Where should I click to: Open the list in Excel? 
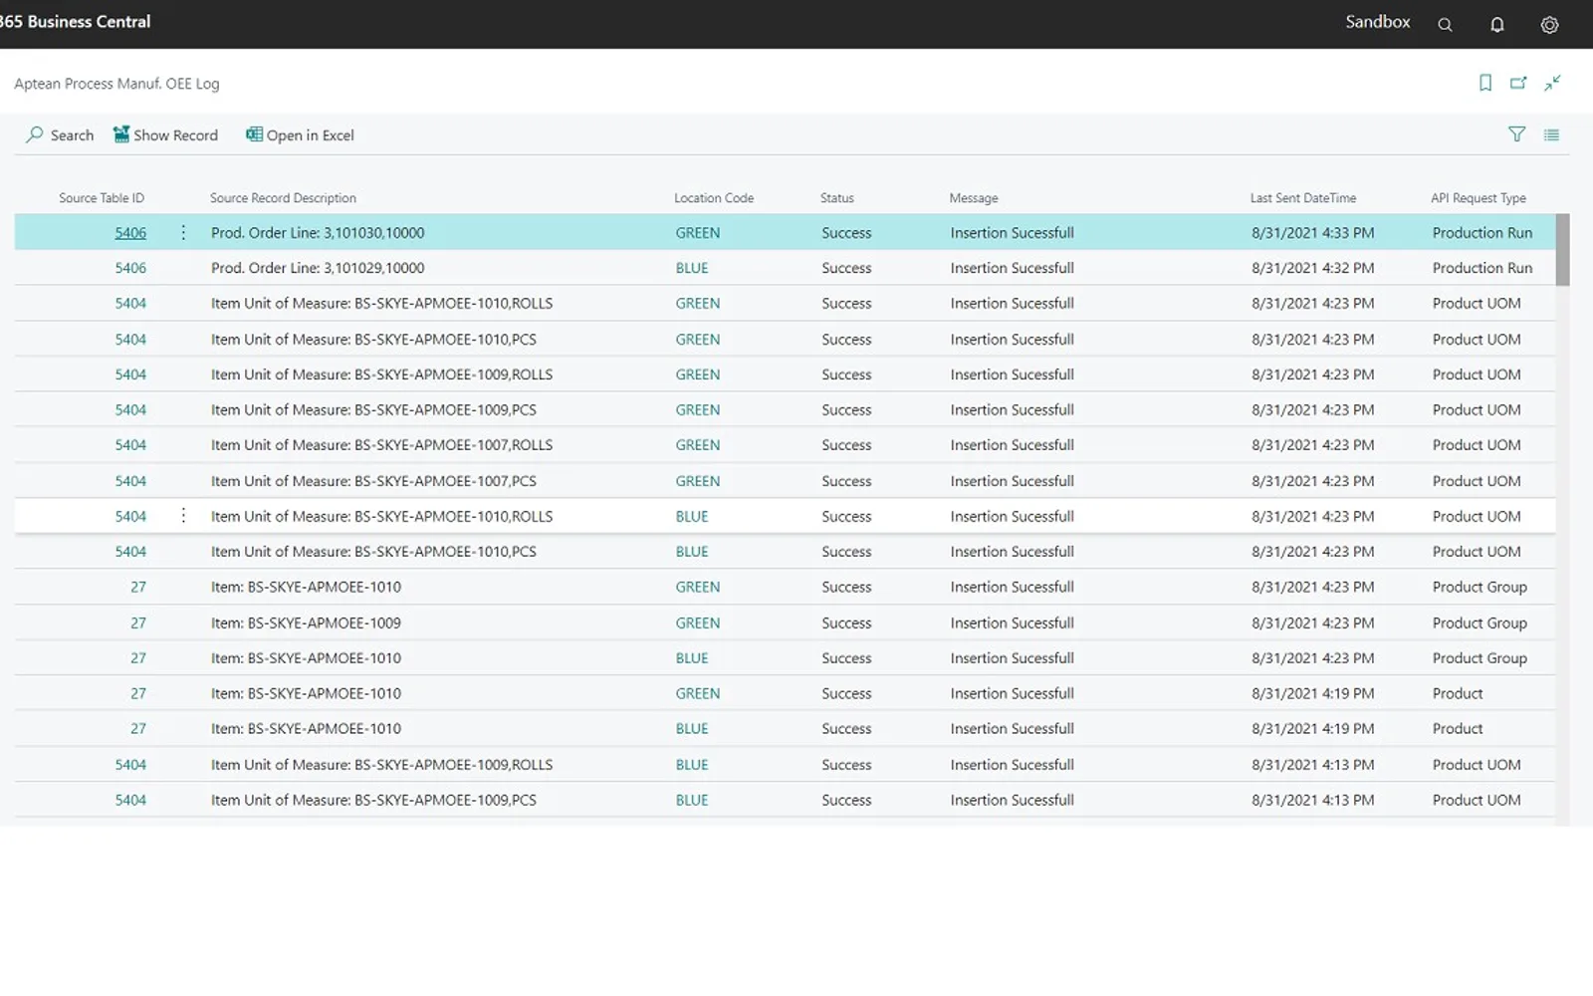pos(300,134)
